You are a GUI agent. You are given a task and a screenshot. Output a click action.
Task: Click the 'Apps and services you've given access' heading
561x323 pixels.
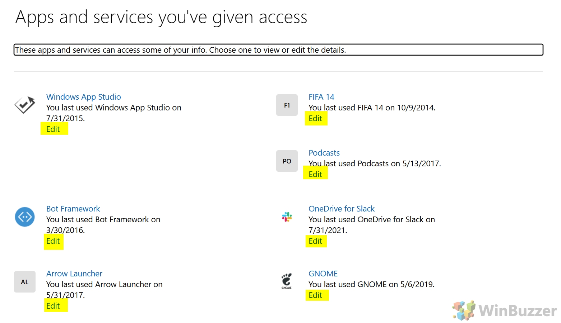point(161,17)
